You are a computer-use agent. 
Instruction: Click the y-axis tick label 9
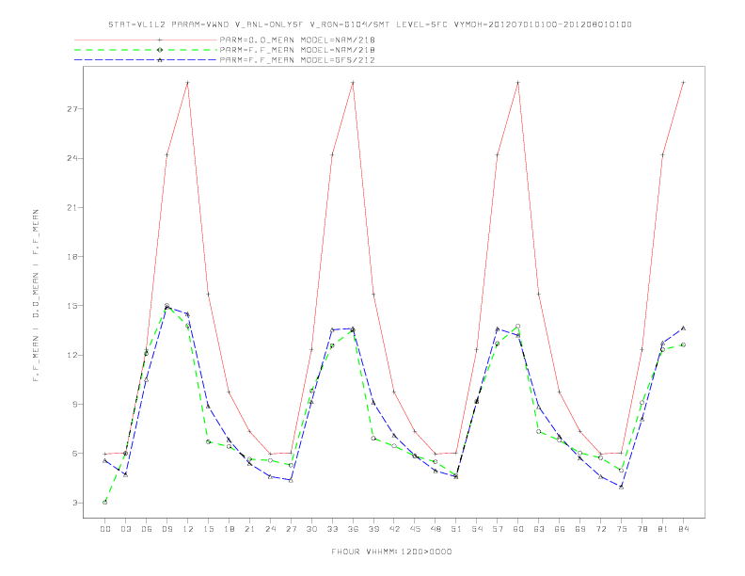[x=75, y=405]
